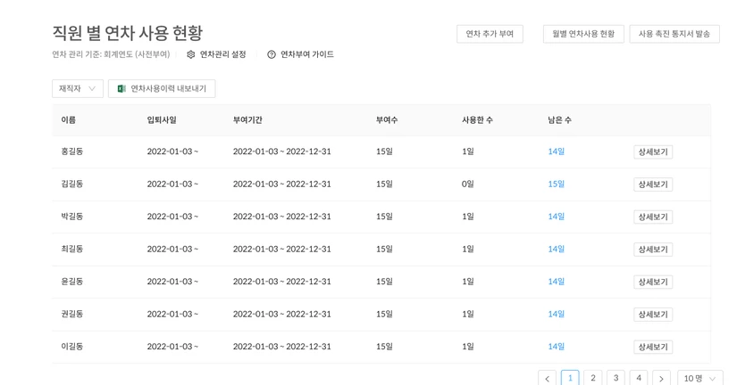View details 상세보기 for 윤길동
737x385 pixels.
click(x=653, y=282)
